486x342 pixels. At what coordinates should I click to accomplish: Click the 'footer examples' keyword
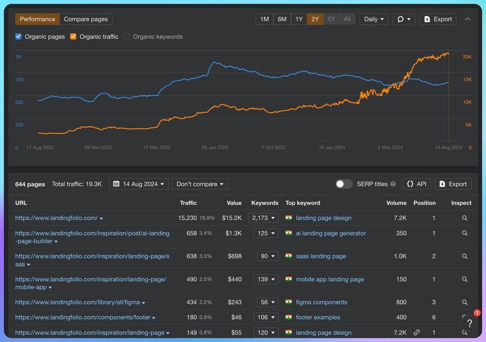[318, 317]
